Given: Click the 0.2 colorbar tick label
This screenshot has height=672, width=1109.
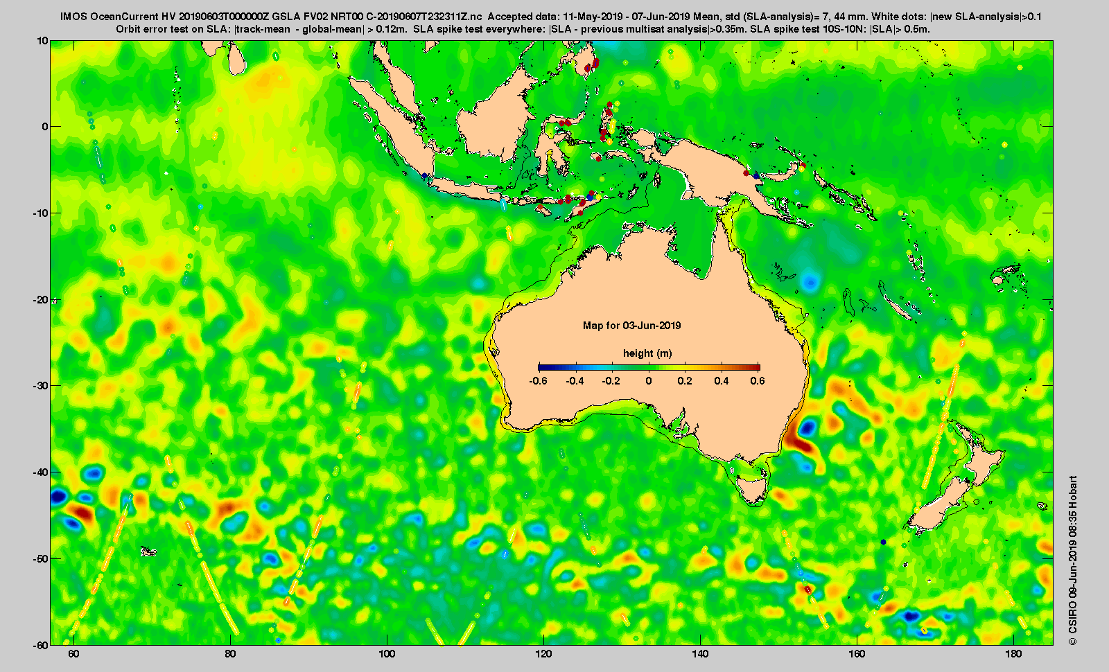Looking at the screenshot, I should coord(686,381).
